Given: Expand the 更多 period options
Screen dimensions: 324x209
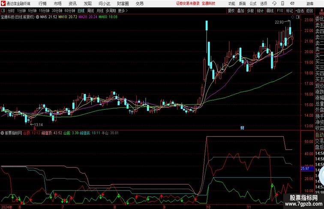Looking at the screenshot, I should [123, 11].
